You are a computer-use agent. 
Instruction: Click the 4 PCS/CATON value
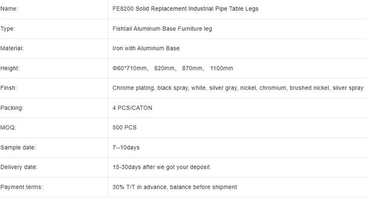(x=132, y=108)
